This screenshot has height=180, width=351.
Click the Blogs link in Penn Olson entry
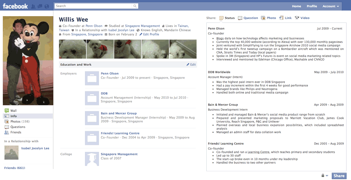tap(220, 38)
